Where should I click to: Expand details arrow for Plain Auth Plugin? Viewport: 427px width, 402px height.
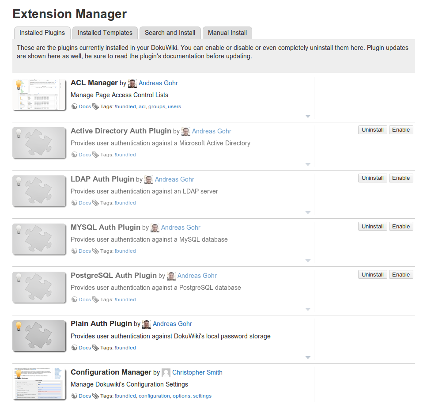click(308, 357)
